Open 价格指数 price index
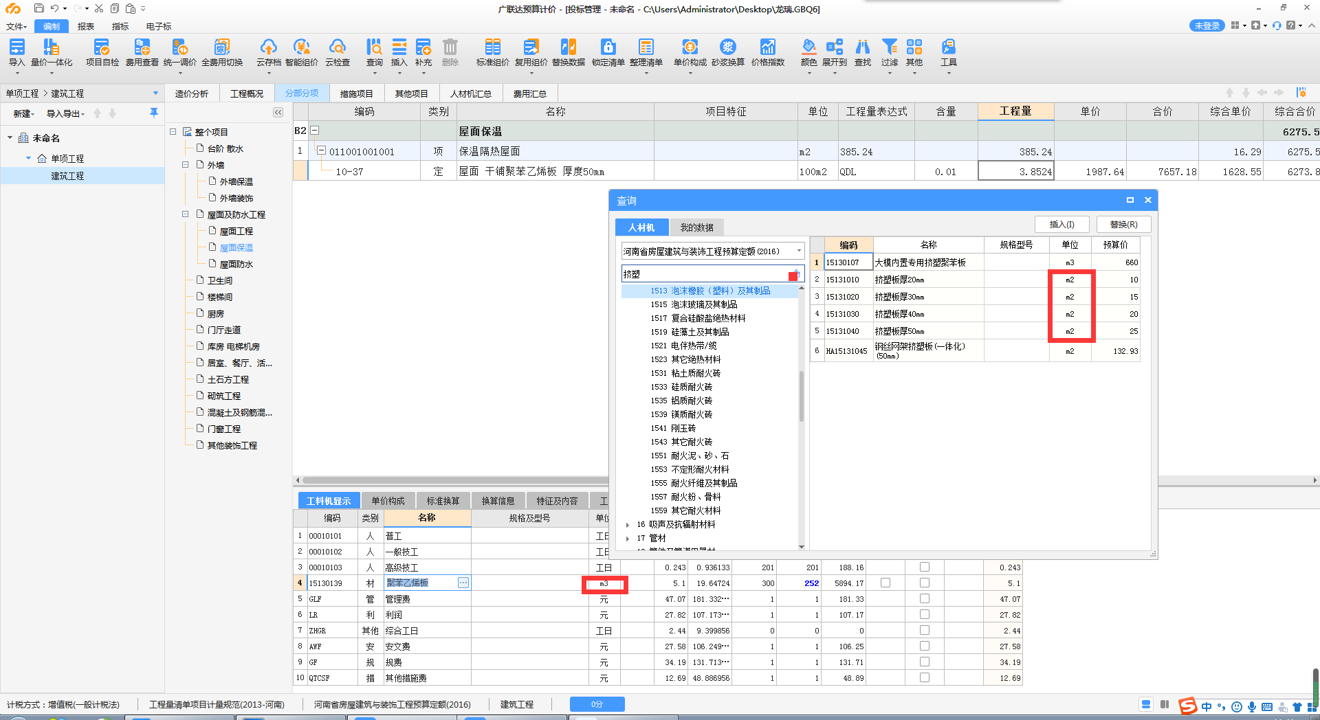This screenshot has height=720, width=1320. coord(767,52)
